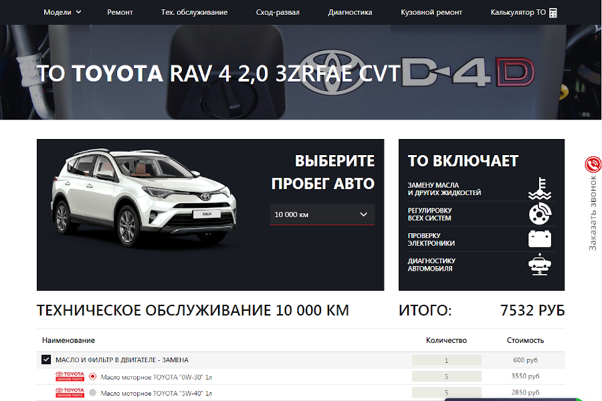This screenshot has width=602, height=401.
Task: Click Toyota Genuine Parts logo beside 5W-40 oil
Action: pyautogui.click(x=70, y=393)
